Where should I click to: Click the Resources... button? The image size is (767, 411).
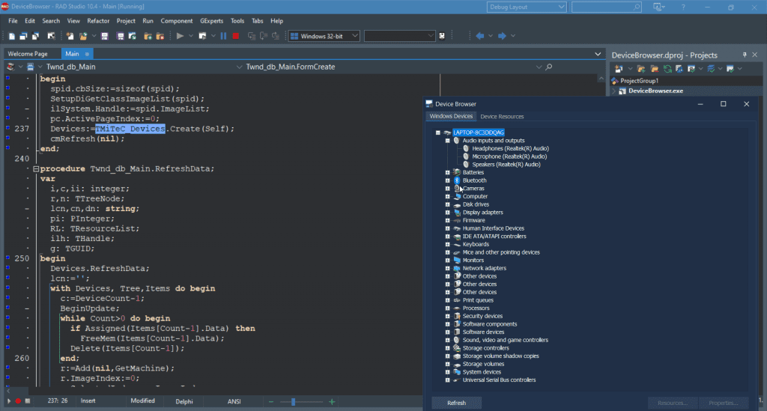pos(673,403)
